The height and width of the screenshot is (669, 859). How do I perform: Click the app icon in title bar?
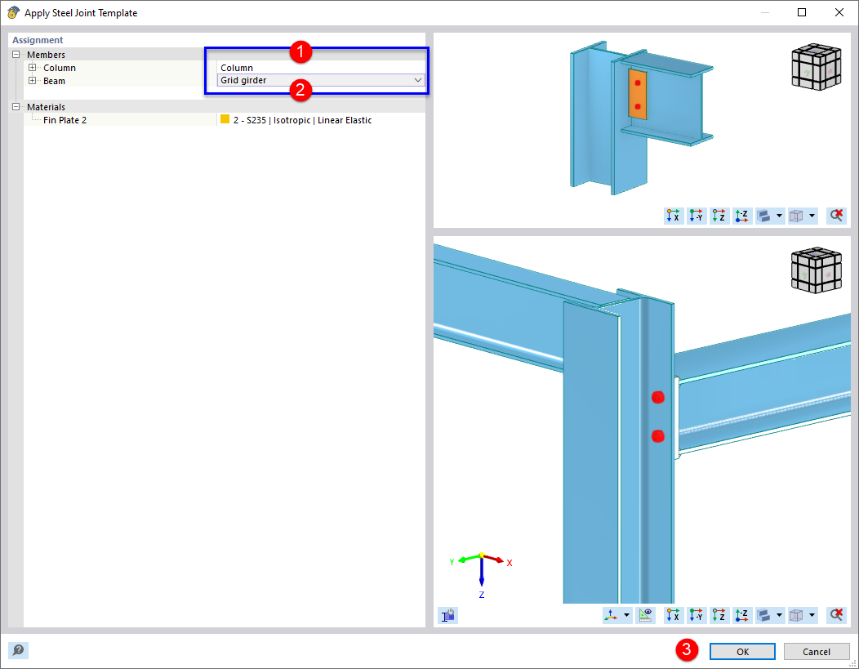pos(13,12)
